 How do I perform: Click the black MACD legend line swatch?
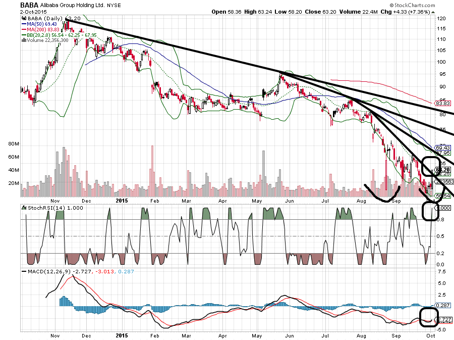click(24, 272)
